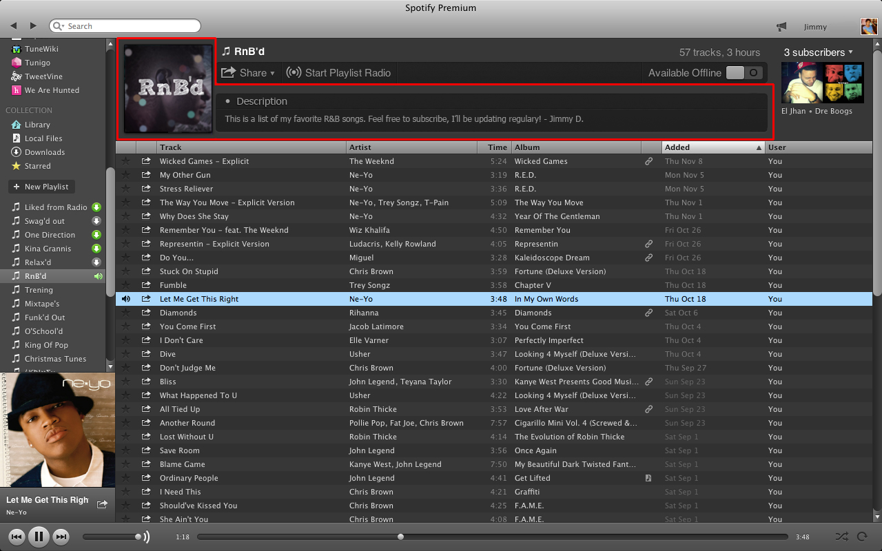This screenshot has width=882, height=551.
Task: Select the Let Me Get This Right row
Action: [x=494, y=299]
